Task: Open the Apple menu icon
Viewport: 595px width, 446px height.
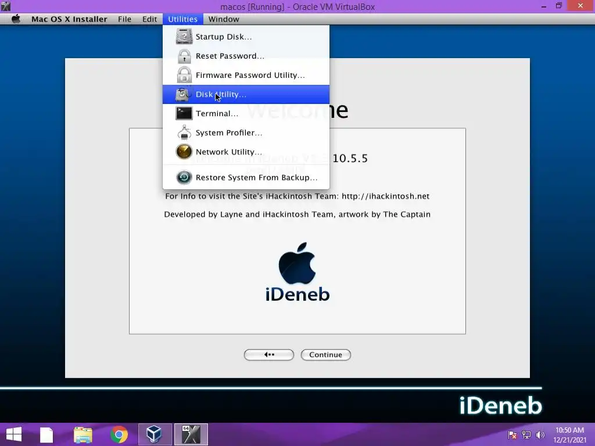Action: click(x=16, y=19)
